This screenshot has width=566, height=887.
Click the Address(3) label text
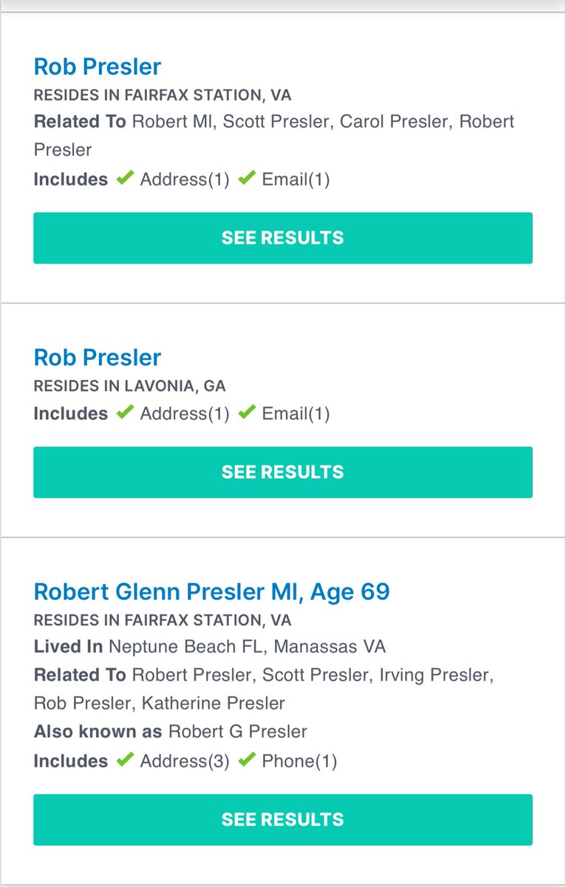pyautogui.click(x=185, y=761)
